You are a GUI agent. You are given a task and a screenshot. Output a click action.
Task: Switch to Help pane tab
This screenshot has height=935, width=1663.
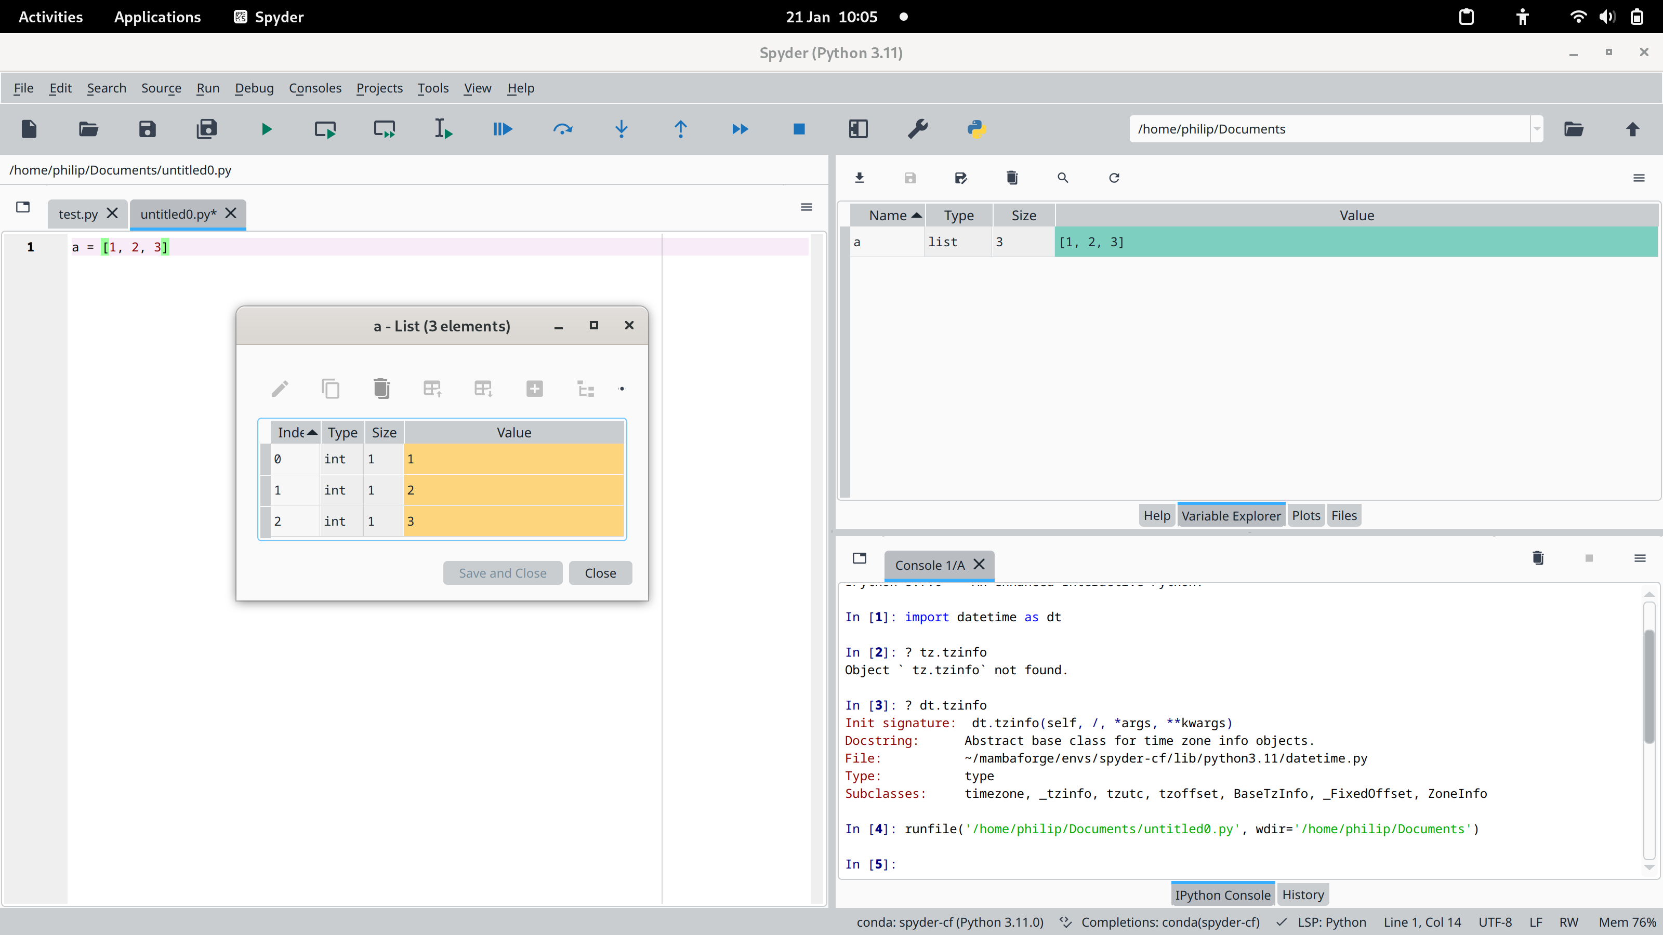click(1157, 516)
